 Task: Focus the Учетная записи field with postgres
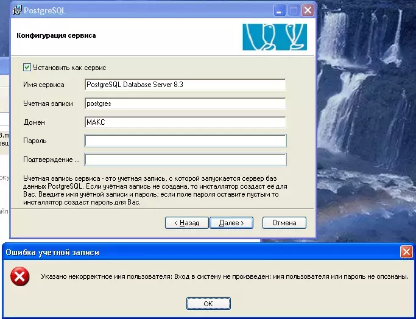pyautogui.click(x=185, y=103)
